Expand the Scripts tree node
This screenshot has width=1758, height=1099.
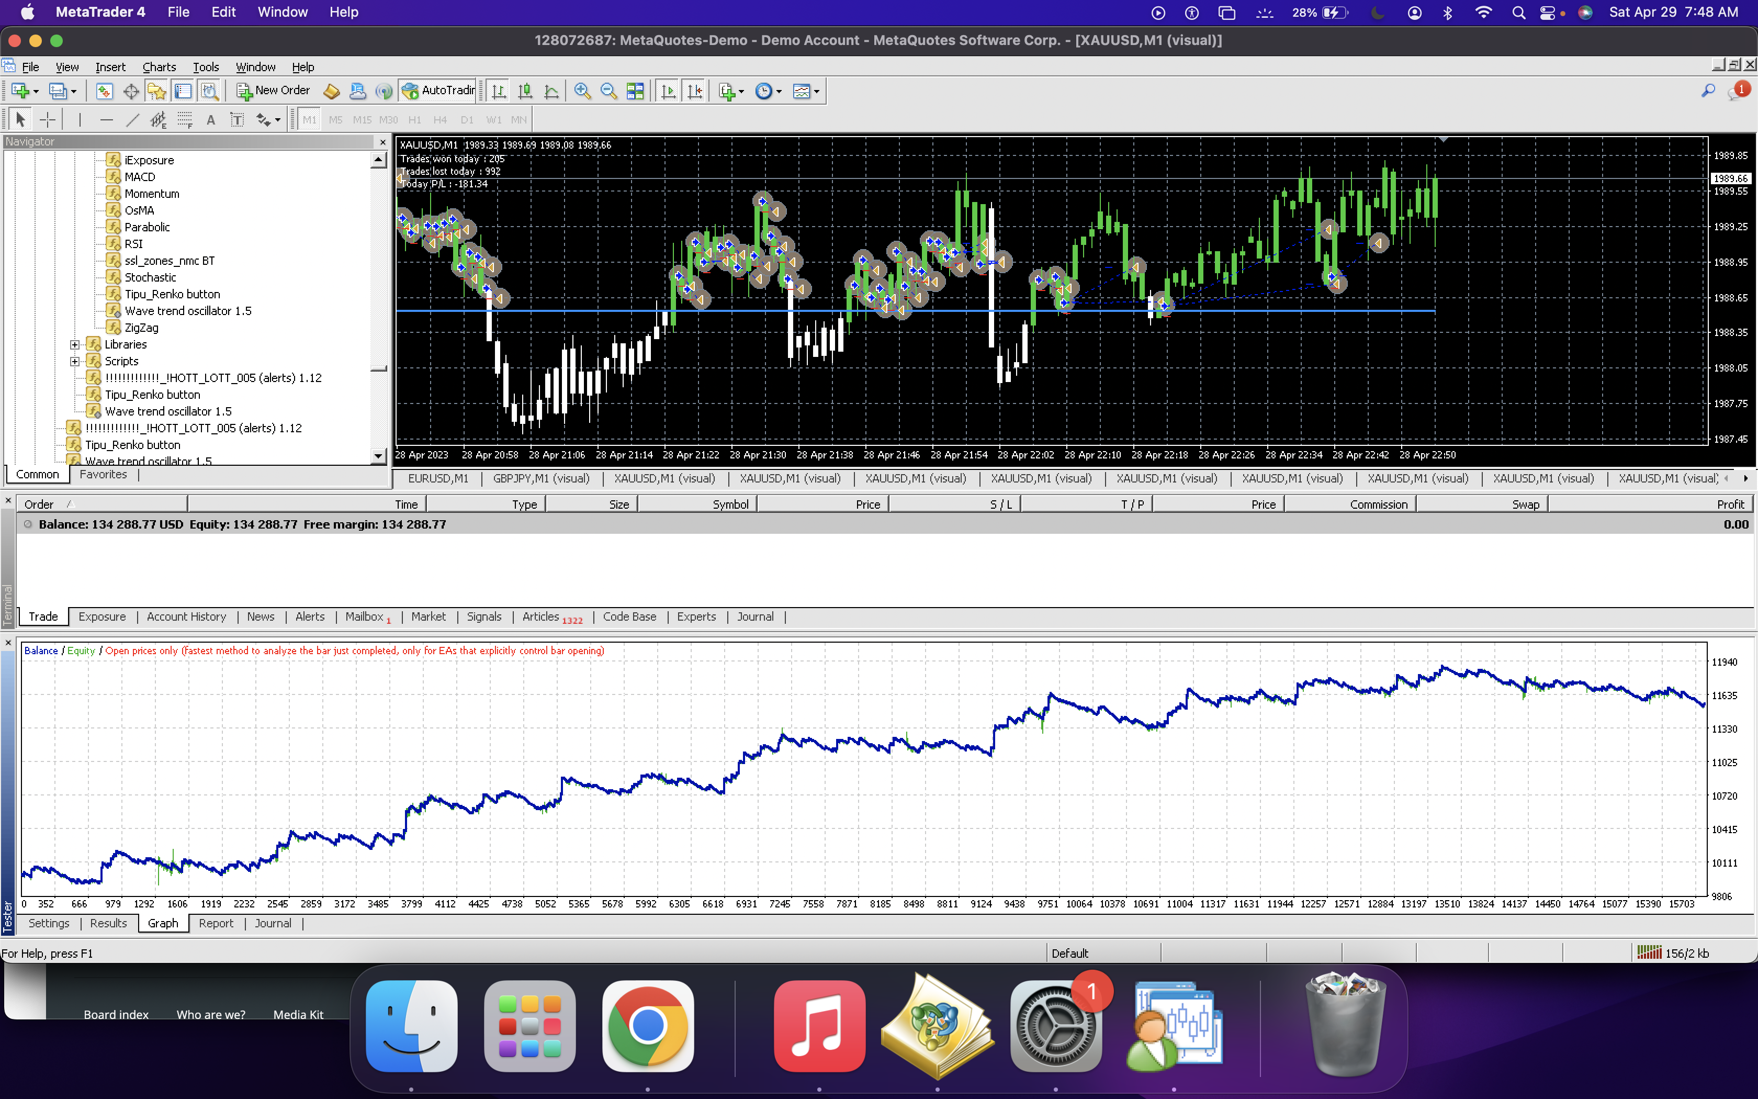point(74,361)
